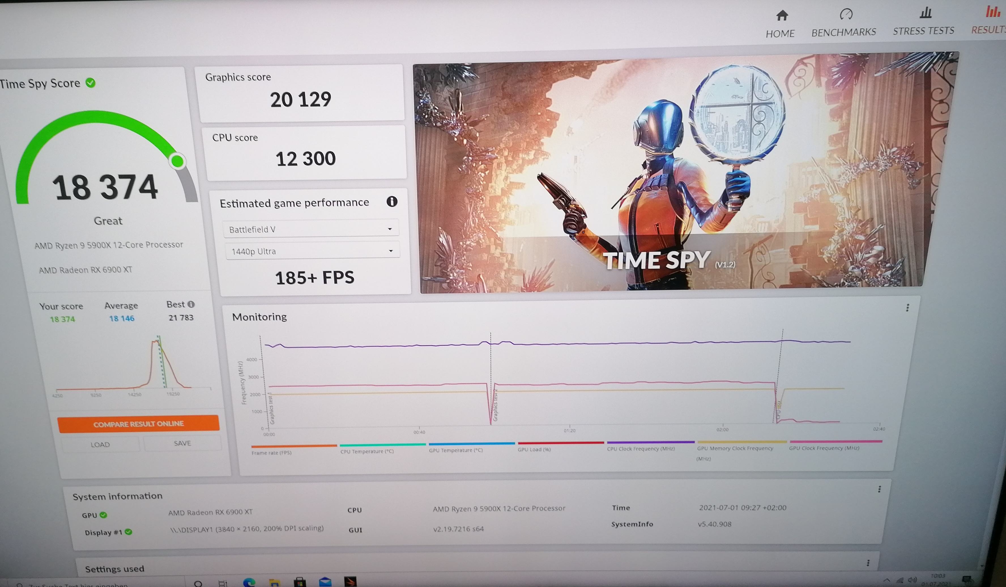The width and height of the screenshot is (1006, 587).
Task: Click the Time value 2021-07-01 09:27 +02:00
Action: point(743,508)
